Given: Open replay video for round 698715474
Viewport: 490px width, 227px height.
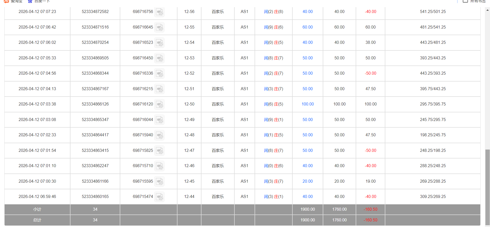Looking at the screenshot, I should pos(160,197).
